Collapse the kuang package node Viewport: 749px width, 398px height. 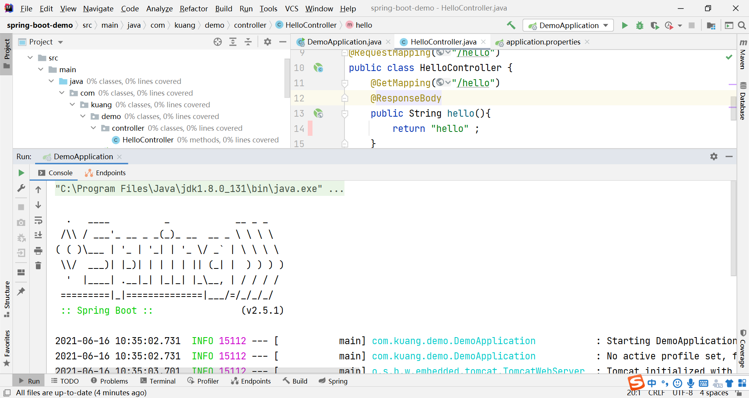click(x=73, y=105)
